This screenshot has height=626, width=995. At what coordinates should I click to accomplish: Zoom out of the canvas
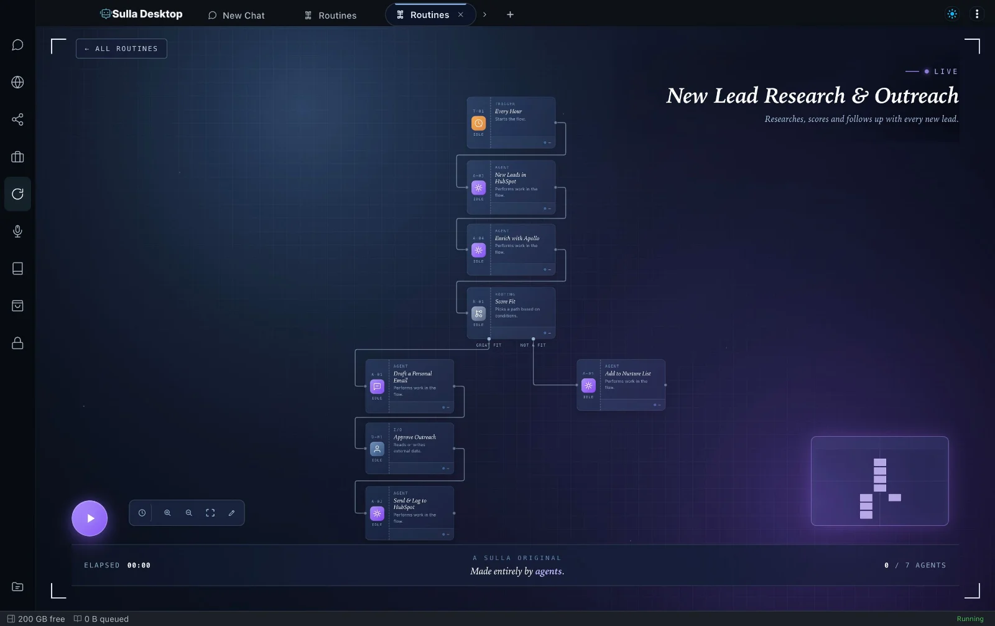189,513
